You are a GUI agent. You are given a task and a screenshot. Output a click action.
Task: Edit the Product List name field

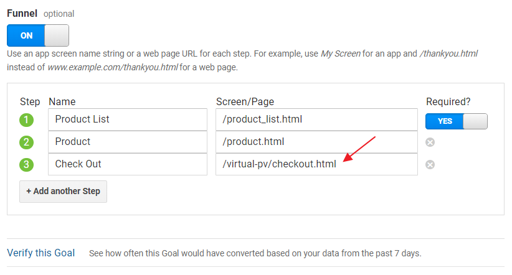pos(127,119)
